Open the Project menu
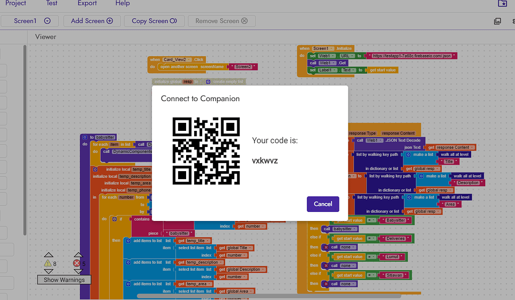 point(16,4)
